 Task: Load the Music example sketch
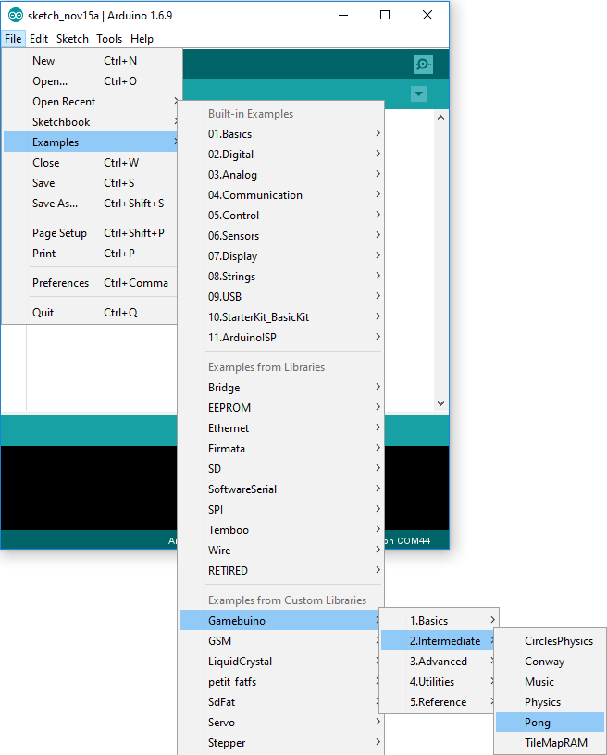pos(550,681)
